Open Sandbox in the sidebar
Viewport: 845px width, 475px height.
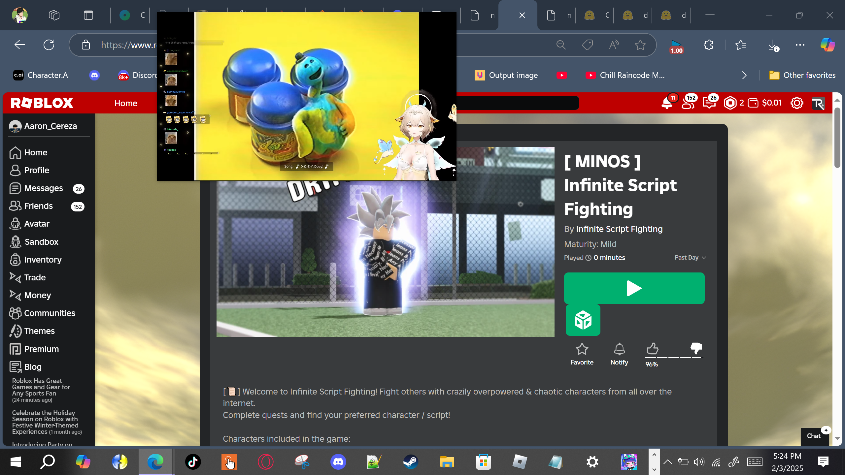(34, 242)
